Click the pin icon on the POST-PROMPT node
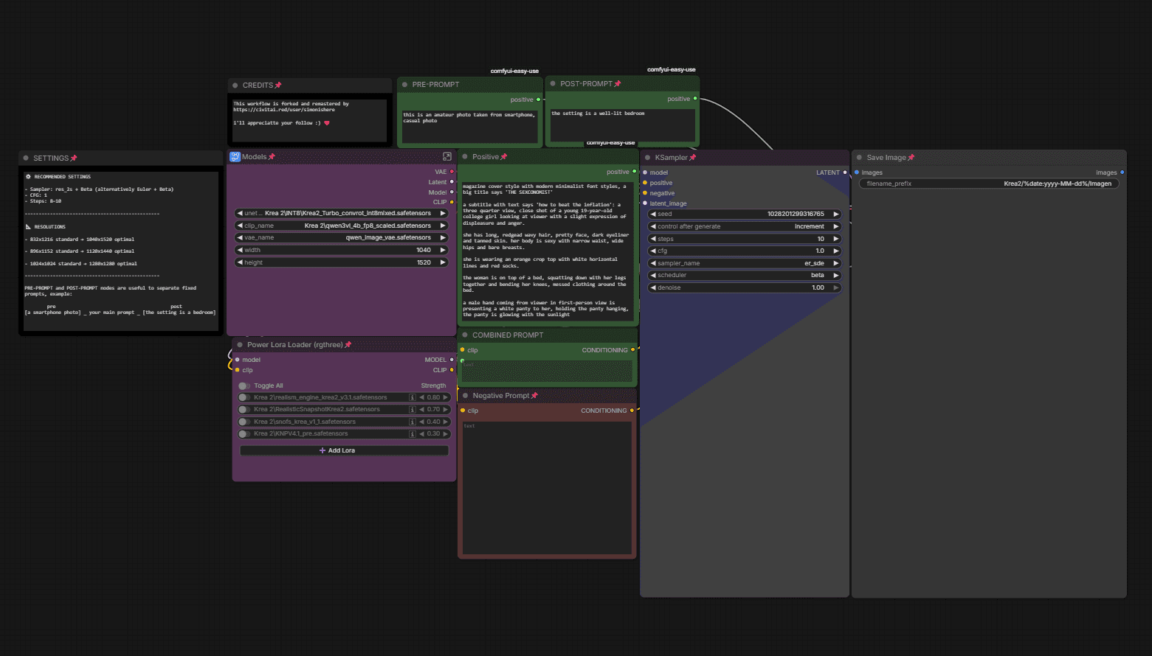Screen dimensions: 1152x656 tap(618, 84)
